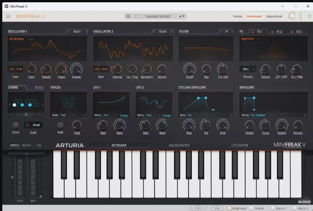Click the Envelope Sustain knob
The width and height of the screenshot is (313, 211).
(x=282, y=125)
